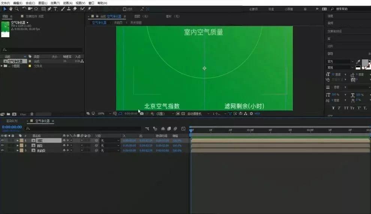
Task: Click the Draft 3D icon in timeline
Action: [155, 128]
